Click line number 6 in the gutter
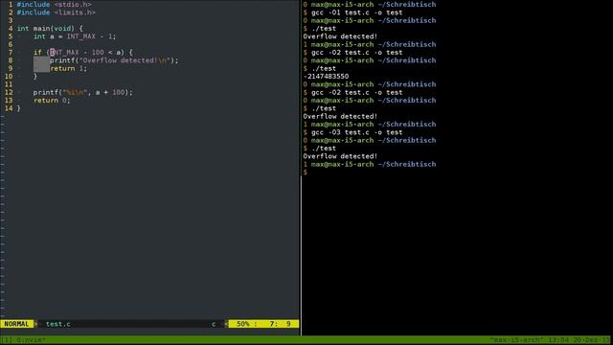Screen dimensions: 613x345 click(x=11, y=44)
